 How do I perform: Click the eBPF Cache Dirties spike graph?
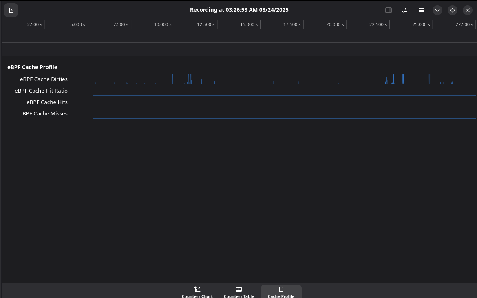pyautogui.click(x=285, y=79)
